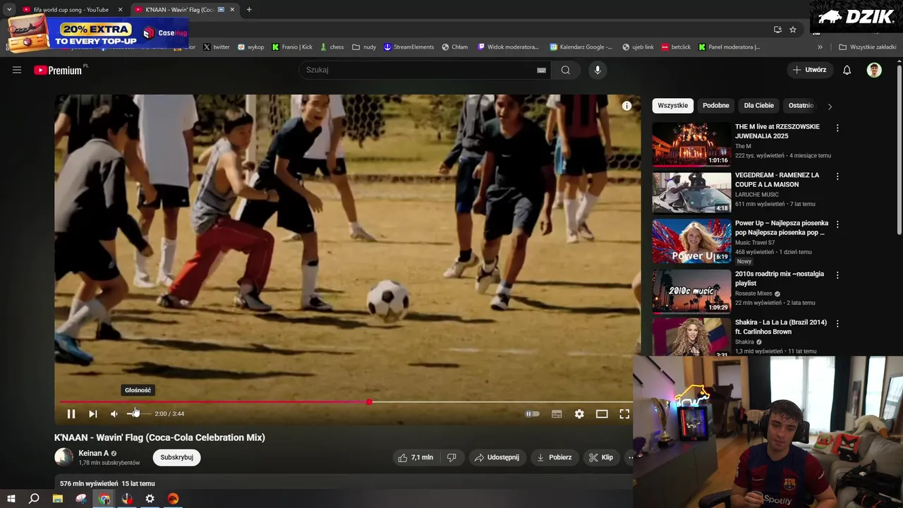
Task: Open the StreamElements bookmark
Action: [x=409, y=47]
